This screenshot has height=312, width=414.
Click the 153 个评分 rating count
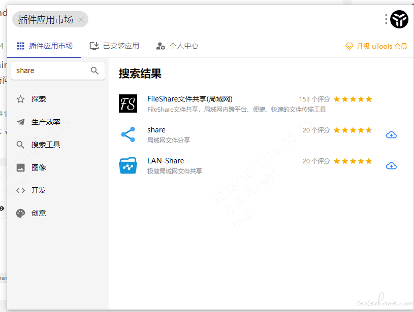click(x=314, y=99)
